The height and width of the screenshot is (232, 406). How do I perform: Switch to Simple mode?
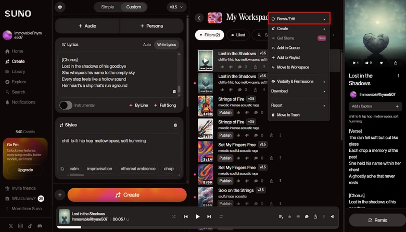click(x=107, y=7)
